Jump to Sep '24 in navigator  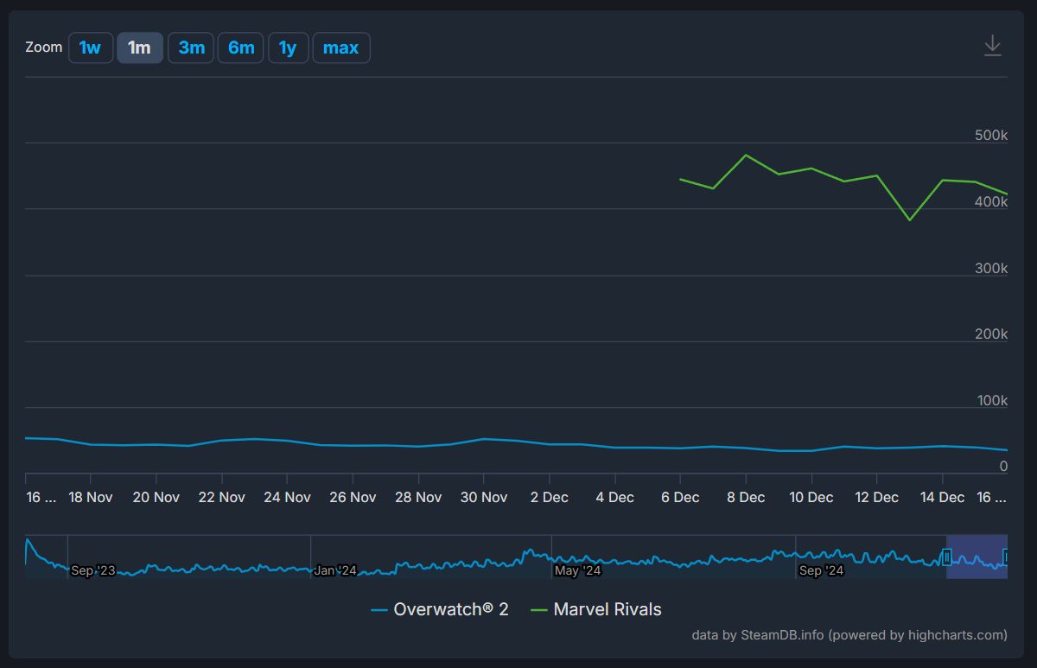point(821,570)
